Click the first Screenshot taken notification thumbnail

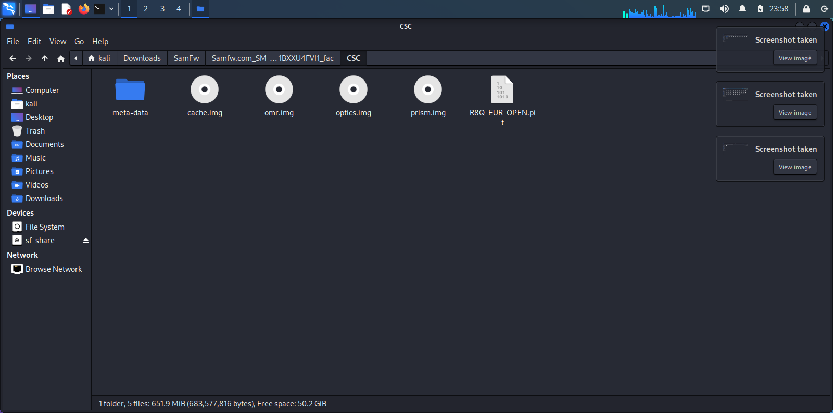point(736,40)
